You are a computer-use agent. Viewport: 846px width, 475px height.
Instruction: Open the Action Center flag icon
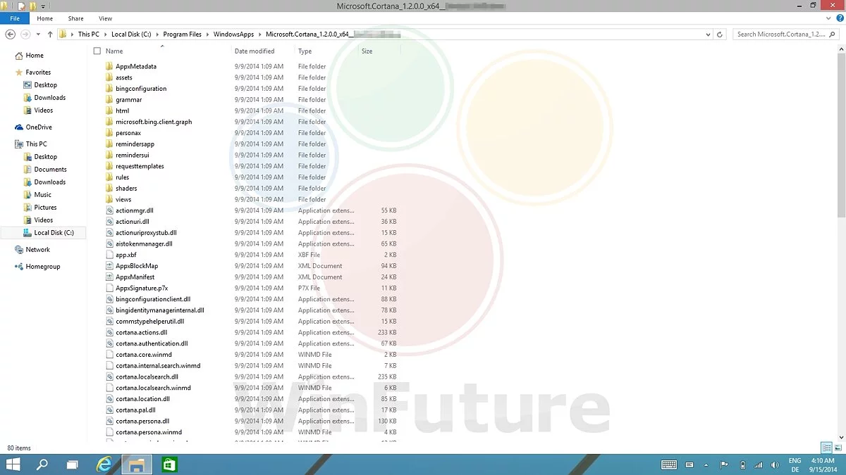coord(724,464)
